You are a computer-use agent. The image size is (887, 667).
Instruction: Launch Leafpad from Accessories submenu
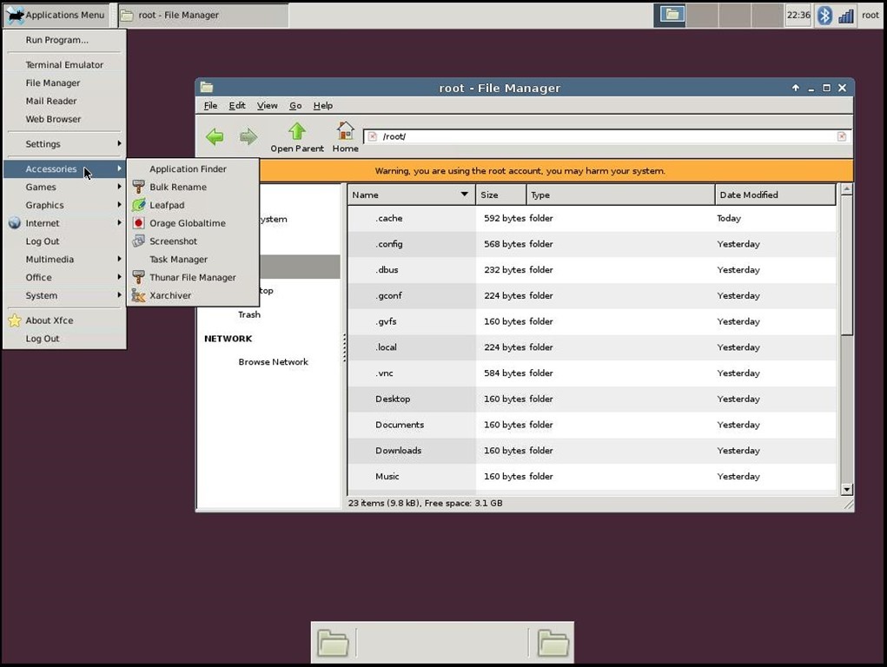(x=166, y=205)
